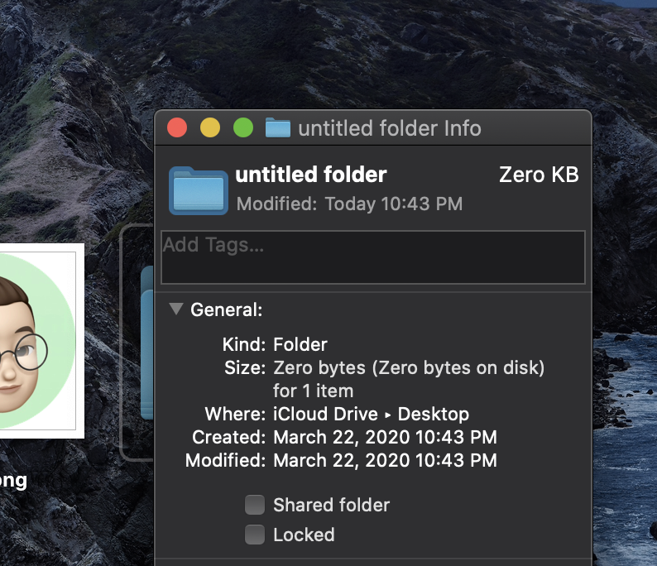The width and height of the screenshot is (657, 566).
Task: Click the bold 'untitled folder' name text
Action: click(310, 175)
